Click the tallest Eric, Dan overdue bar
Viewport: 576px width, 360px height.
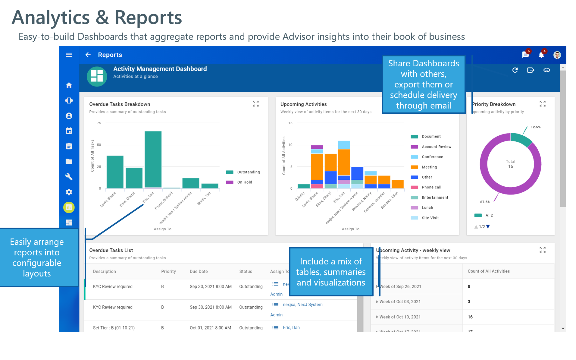click(x=153, y=159)
